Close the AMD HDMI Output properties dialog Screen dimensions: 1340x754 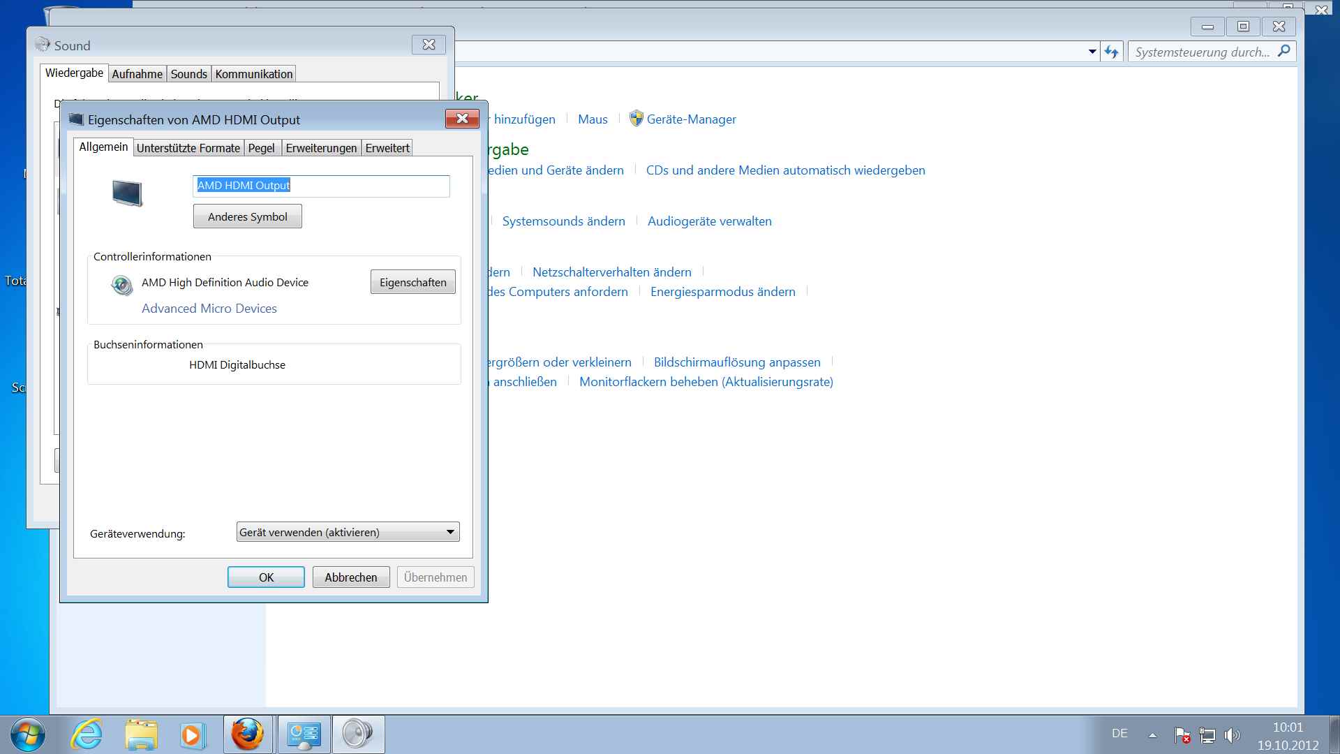point(462,119)
